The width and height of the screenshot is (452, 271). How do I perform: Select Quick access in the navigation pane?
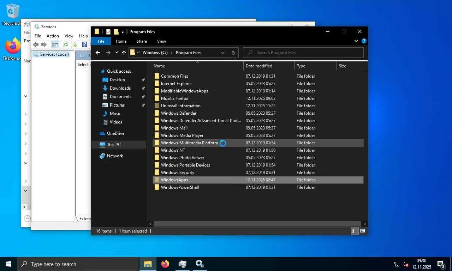click(x=119, y=71)
